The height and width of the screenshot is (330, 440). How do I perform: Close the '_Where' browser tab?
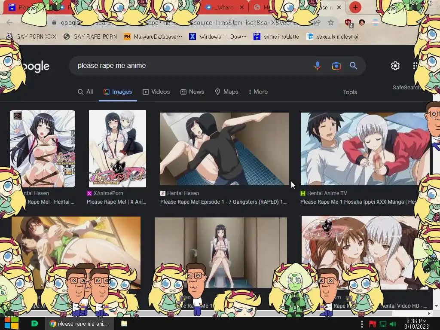point(242,8)
